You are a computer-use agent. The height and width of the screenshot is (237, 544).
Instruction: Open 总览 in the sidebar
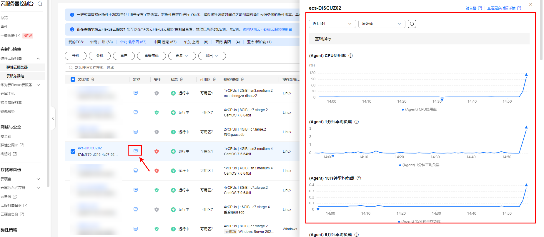click(x=4, y=18)
